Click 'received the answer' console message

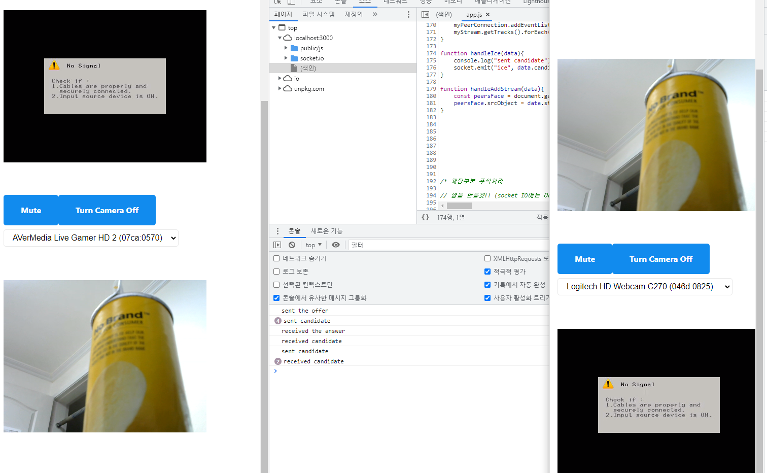pos(313,331)
